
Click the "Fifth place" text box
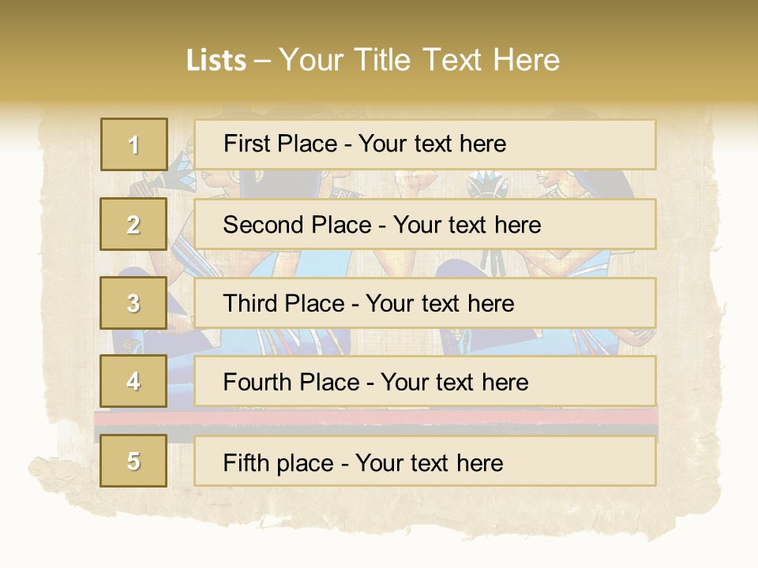[x=425, y=461]
